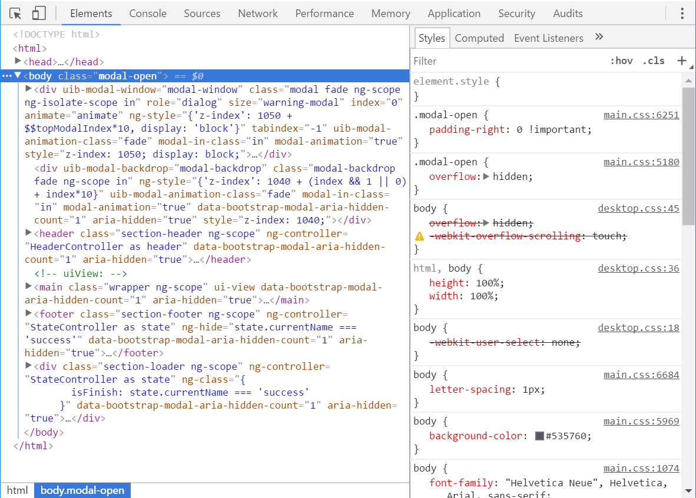Screen dimensions: 696x498
Task: Open the customize DevTools three-dot menu
Action: [x=681, y=13]
